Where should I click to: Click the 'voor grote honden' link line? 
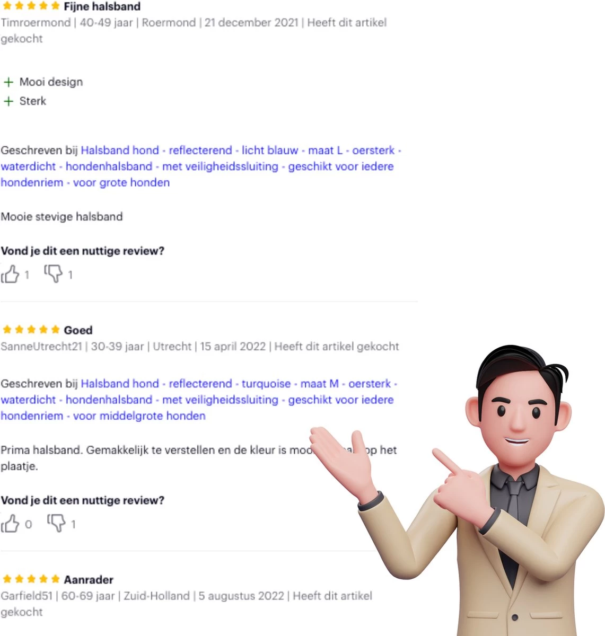[121, 182]
